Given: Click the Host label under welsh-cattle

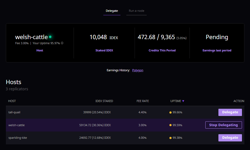Looking at the screenshot, I should coord(40,50).
